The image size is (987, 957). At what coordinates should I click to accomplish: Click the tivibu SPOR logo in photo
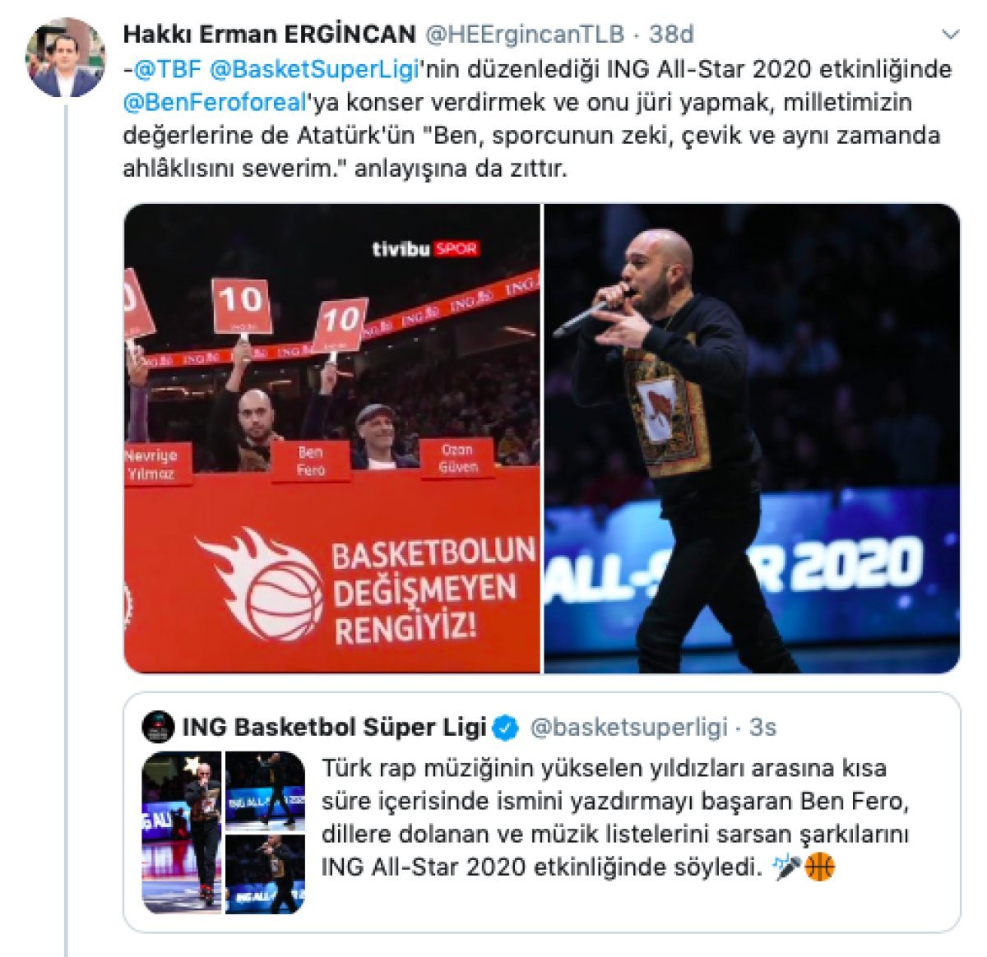(424, 248)
